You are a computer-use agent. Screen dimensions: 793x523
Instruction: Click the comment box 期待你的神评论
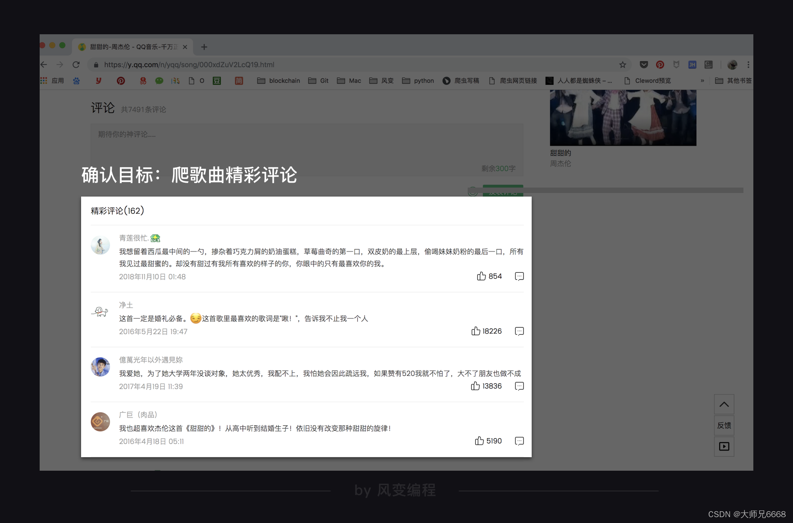(307, 150)
